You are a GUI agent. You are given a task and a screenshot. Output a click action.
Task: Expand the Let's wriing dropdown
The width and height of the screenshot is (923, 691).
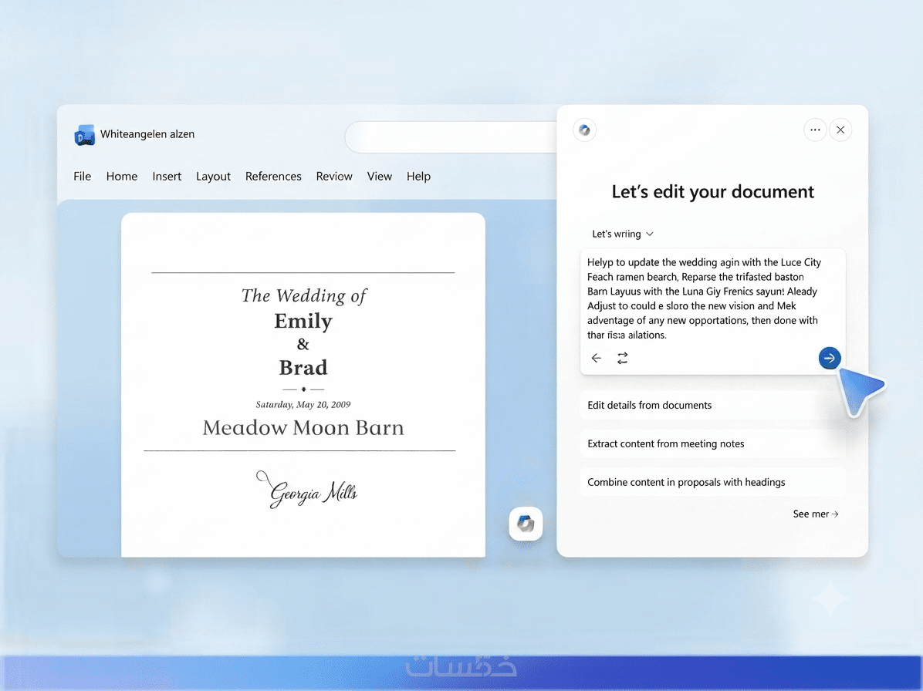coord(623,234)
